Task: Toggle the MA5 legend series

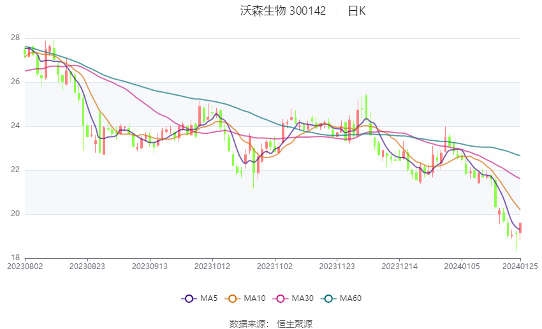Action: coord(200,298)
